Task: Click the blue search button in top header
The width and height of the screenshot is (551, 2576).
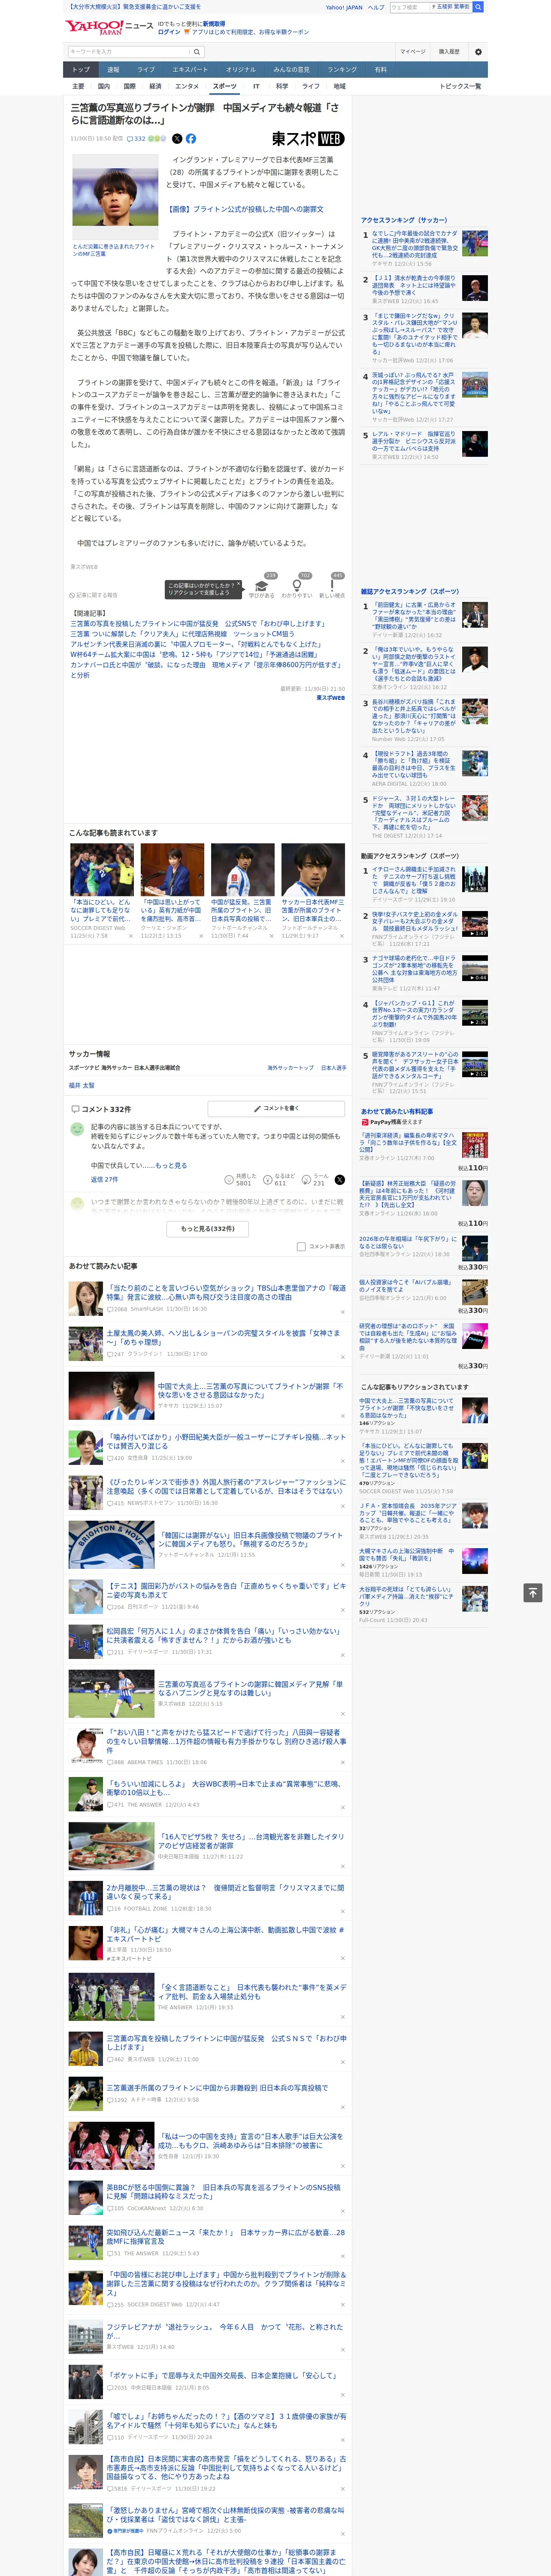Action: [x=478, y=7]
